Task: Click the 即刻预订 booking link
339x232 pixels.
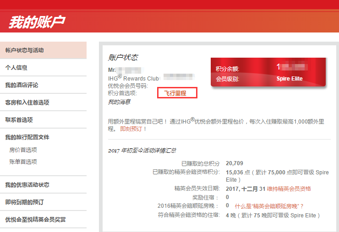Action: pos(131,129)
